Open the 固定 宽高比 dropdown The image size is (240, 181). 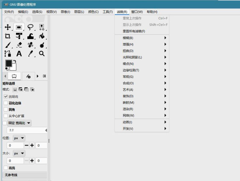(x=19, y=123)
